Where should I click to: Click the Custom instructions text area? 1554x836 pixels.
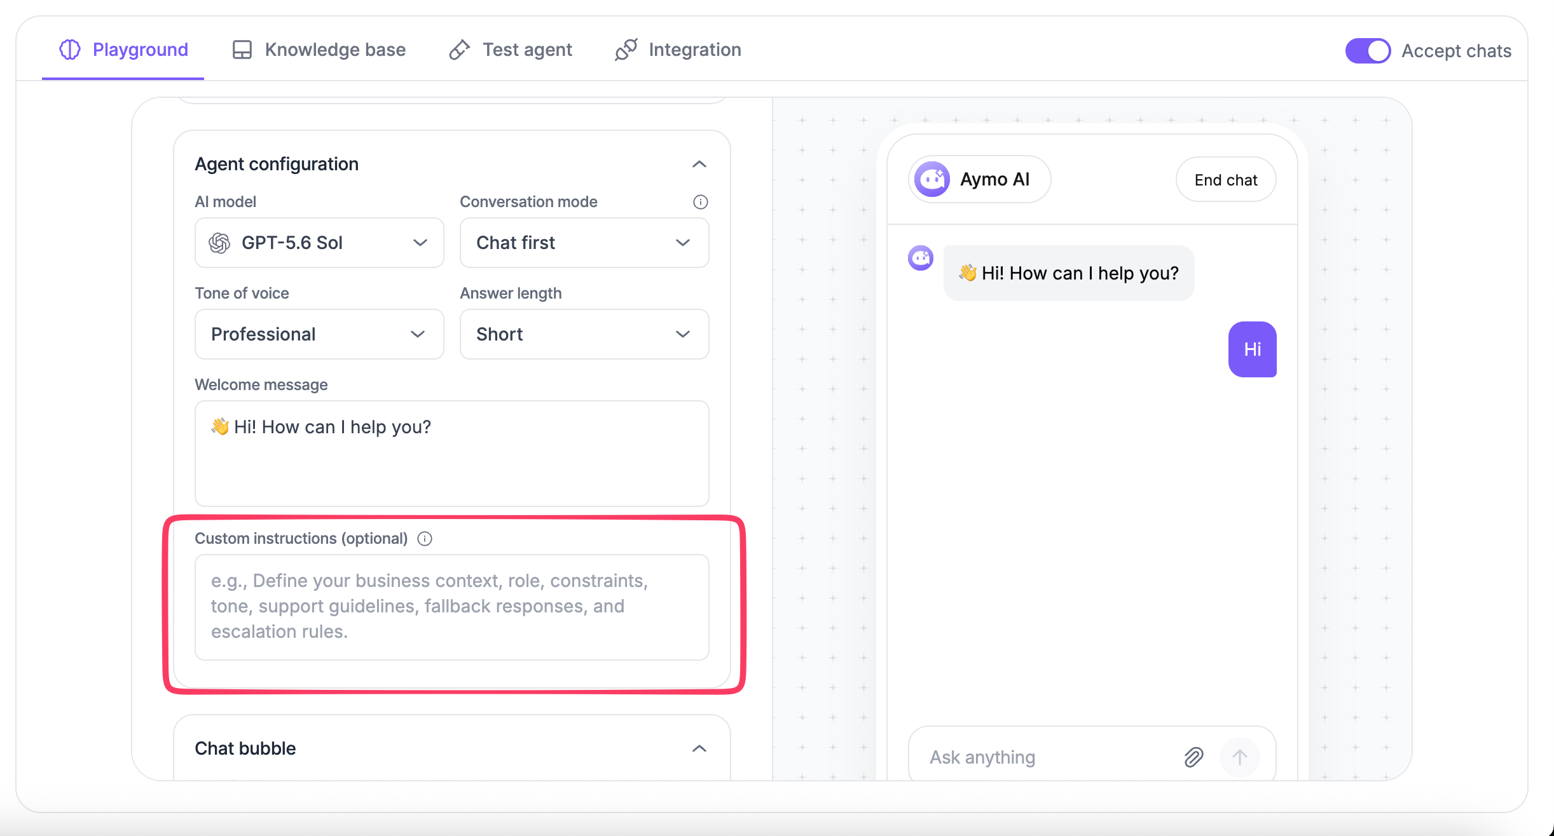click(452, 607)
